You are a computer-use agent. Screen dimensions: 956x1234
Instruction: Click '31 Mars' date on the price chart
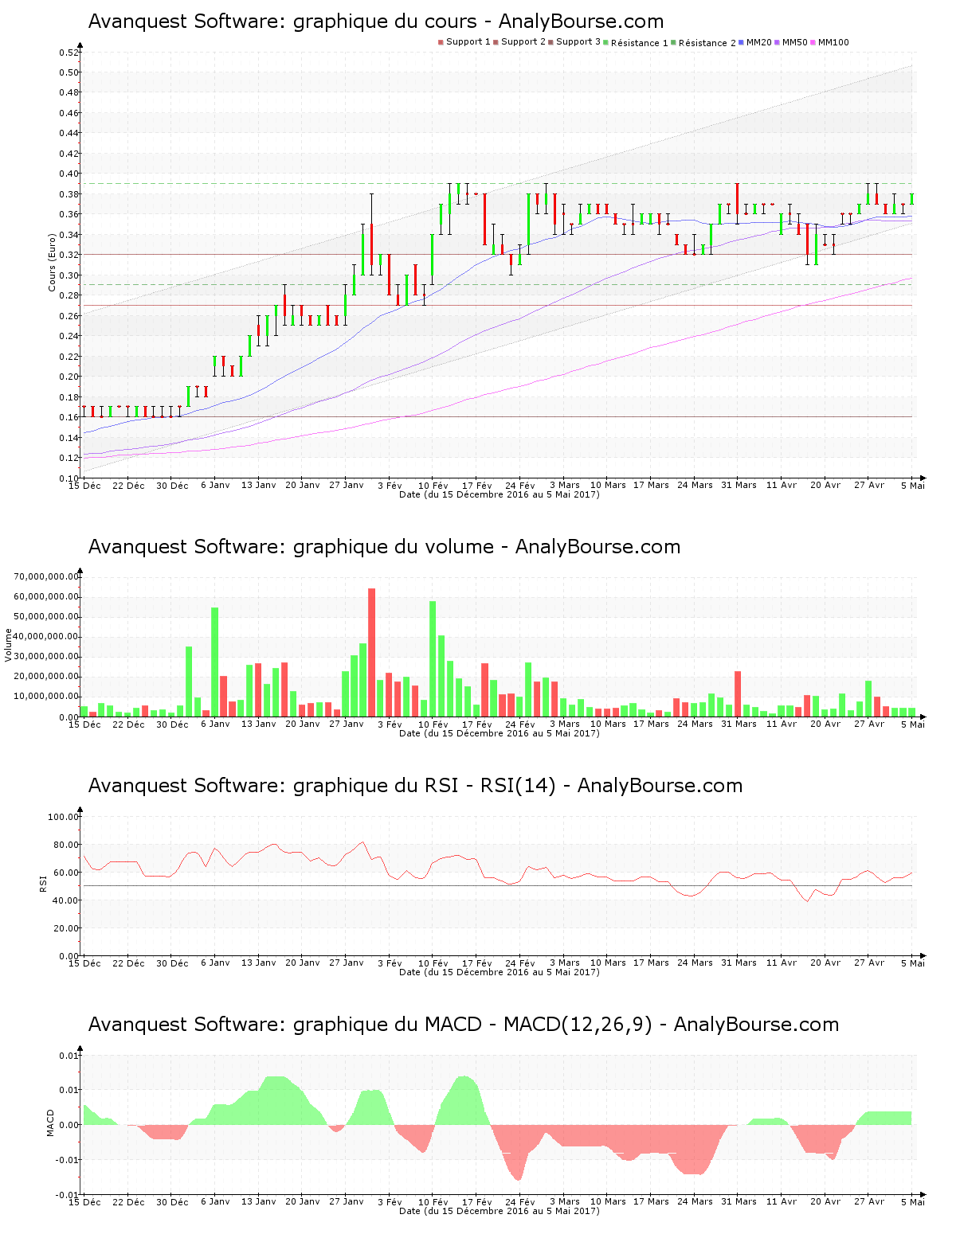tap(739, 485)
